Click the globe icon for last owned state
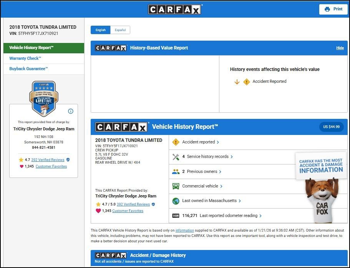 point(176,201)
